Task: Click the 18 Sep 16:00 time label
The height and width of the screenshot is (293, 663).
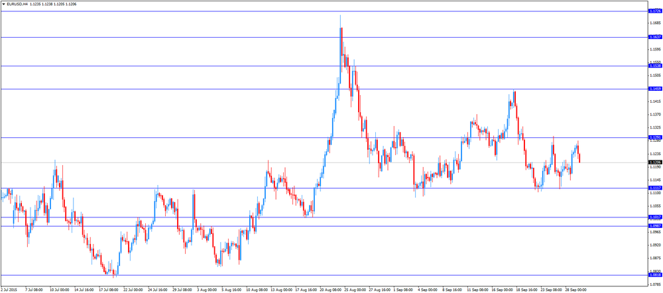Action: click(527, 290)
